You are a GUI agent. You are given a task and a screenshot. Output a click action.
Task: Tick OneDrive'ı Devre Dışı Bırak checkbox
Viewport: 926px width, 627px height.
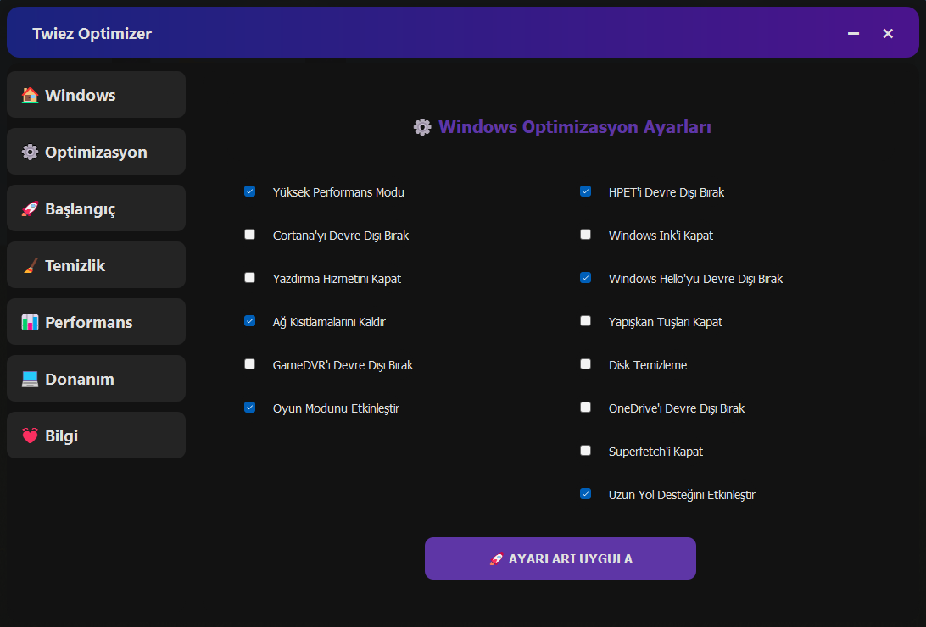(585, 407)
